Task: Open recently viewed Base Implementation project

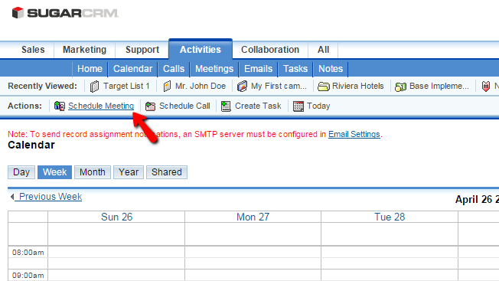Action: click(439, 86)
